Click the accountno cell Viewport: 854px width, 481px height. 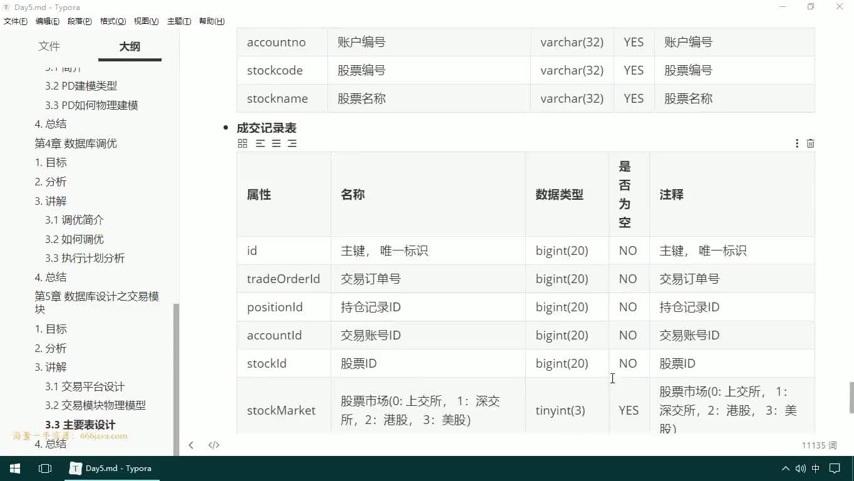[x=282, y=42]
